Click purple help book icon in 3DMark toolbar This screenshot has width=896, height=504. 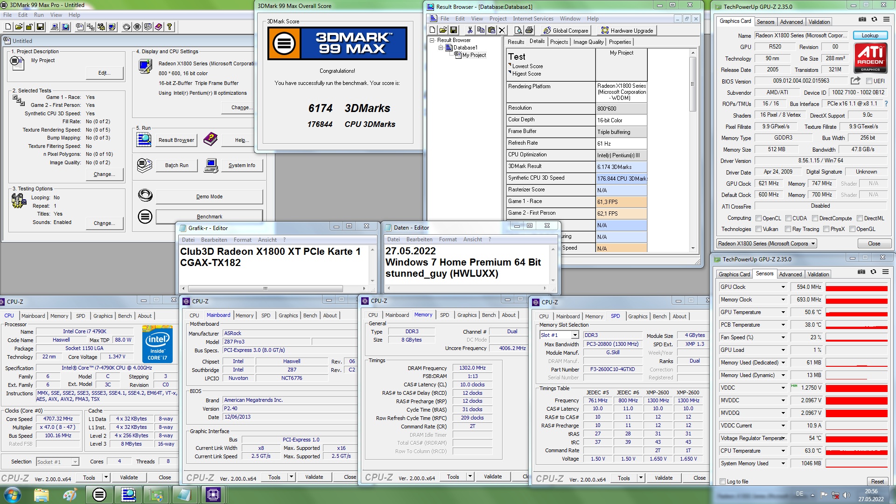pos(159,27)
